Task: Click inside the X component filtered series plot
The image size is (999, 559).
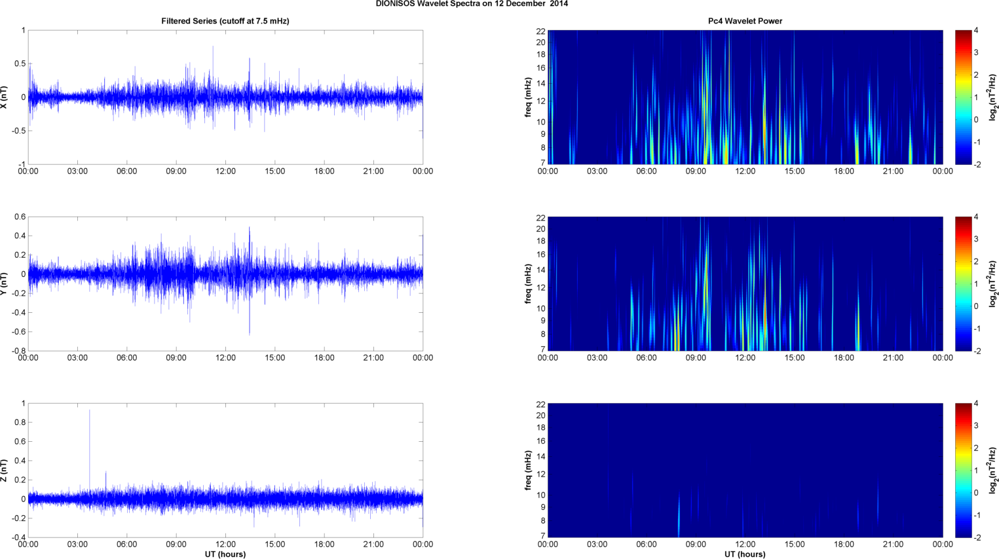Action: tap(225, 97)
